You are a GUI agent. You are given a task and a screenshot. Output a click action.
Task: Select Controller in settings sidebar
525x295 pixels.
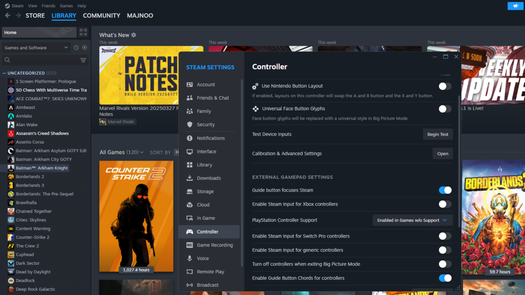(209, 232)
